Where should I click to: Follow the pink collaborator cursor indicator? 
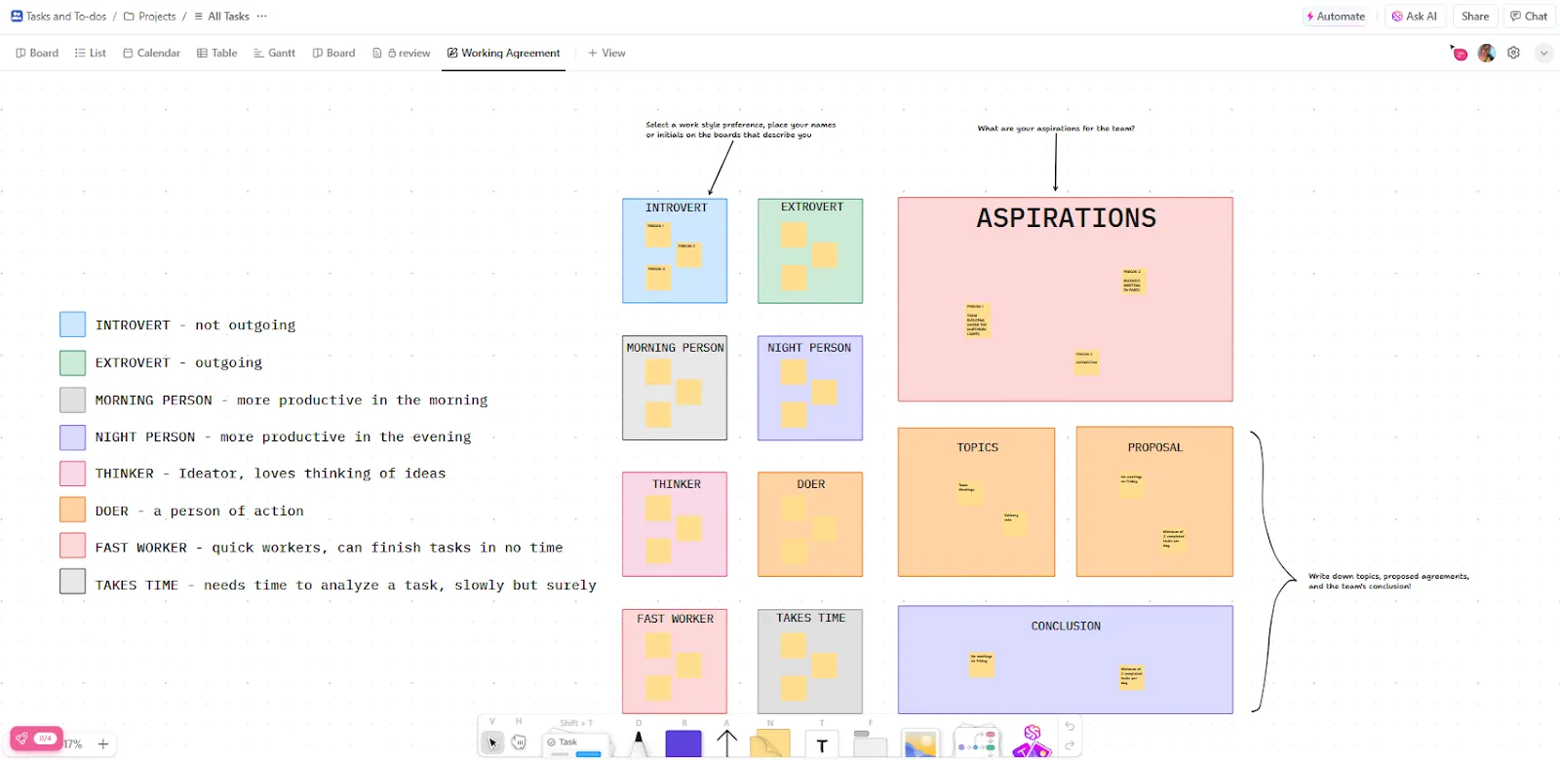point(1460,54)
